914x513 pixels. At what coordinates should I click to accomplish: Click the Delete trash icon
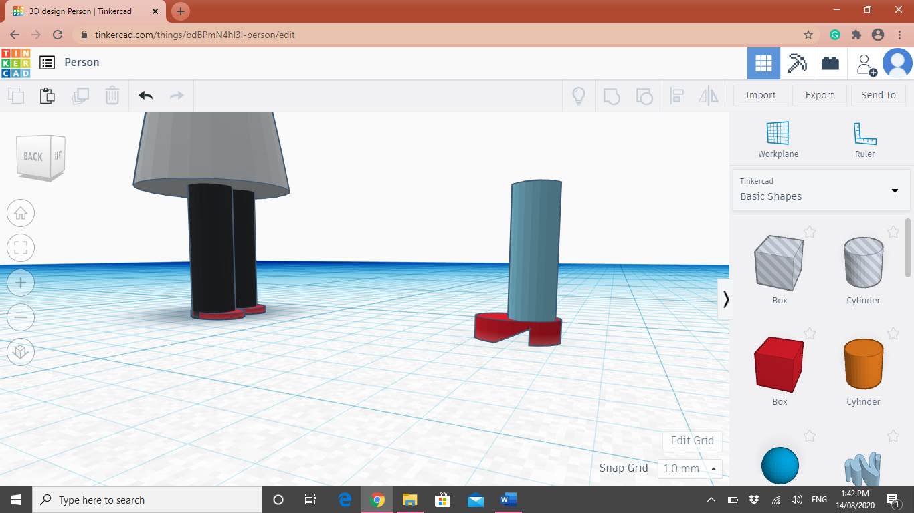pyautogui.click(x=112, y=96)
